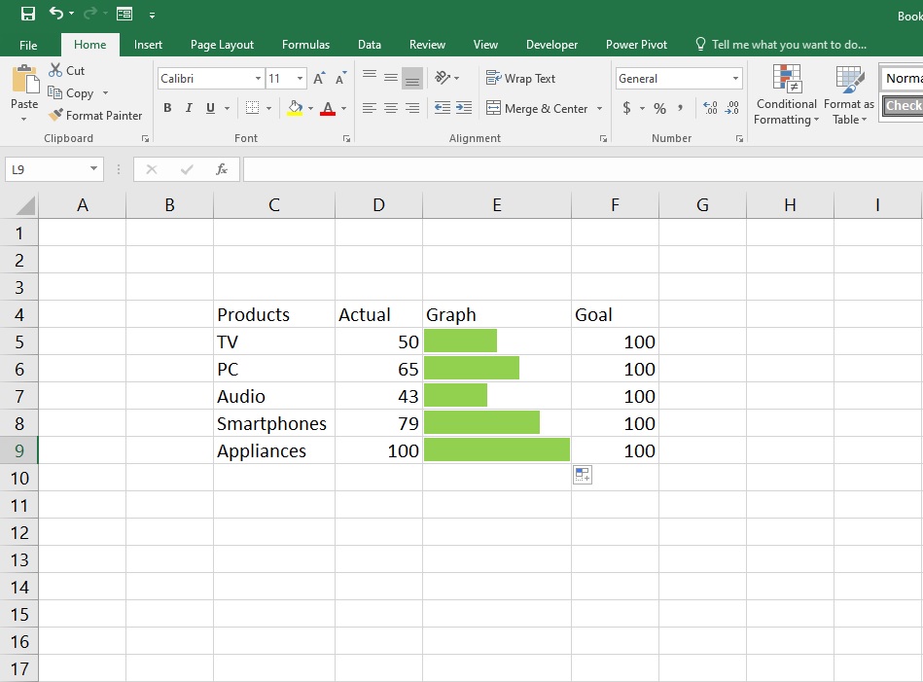
Task: Open the font size dropdown
Action: (x=298, y=78)
